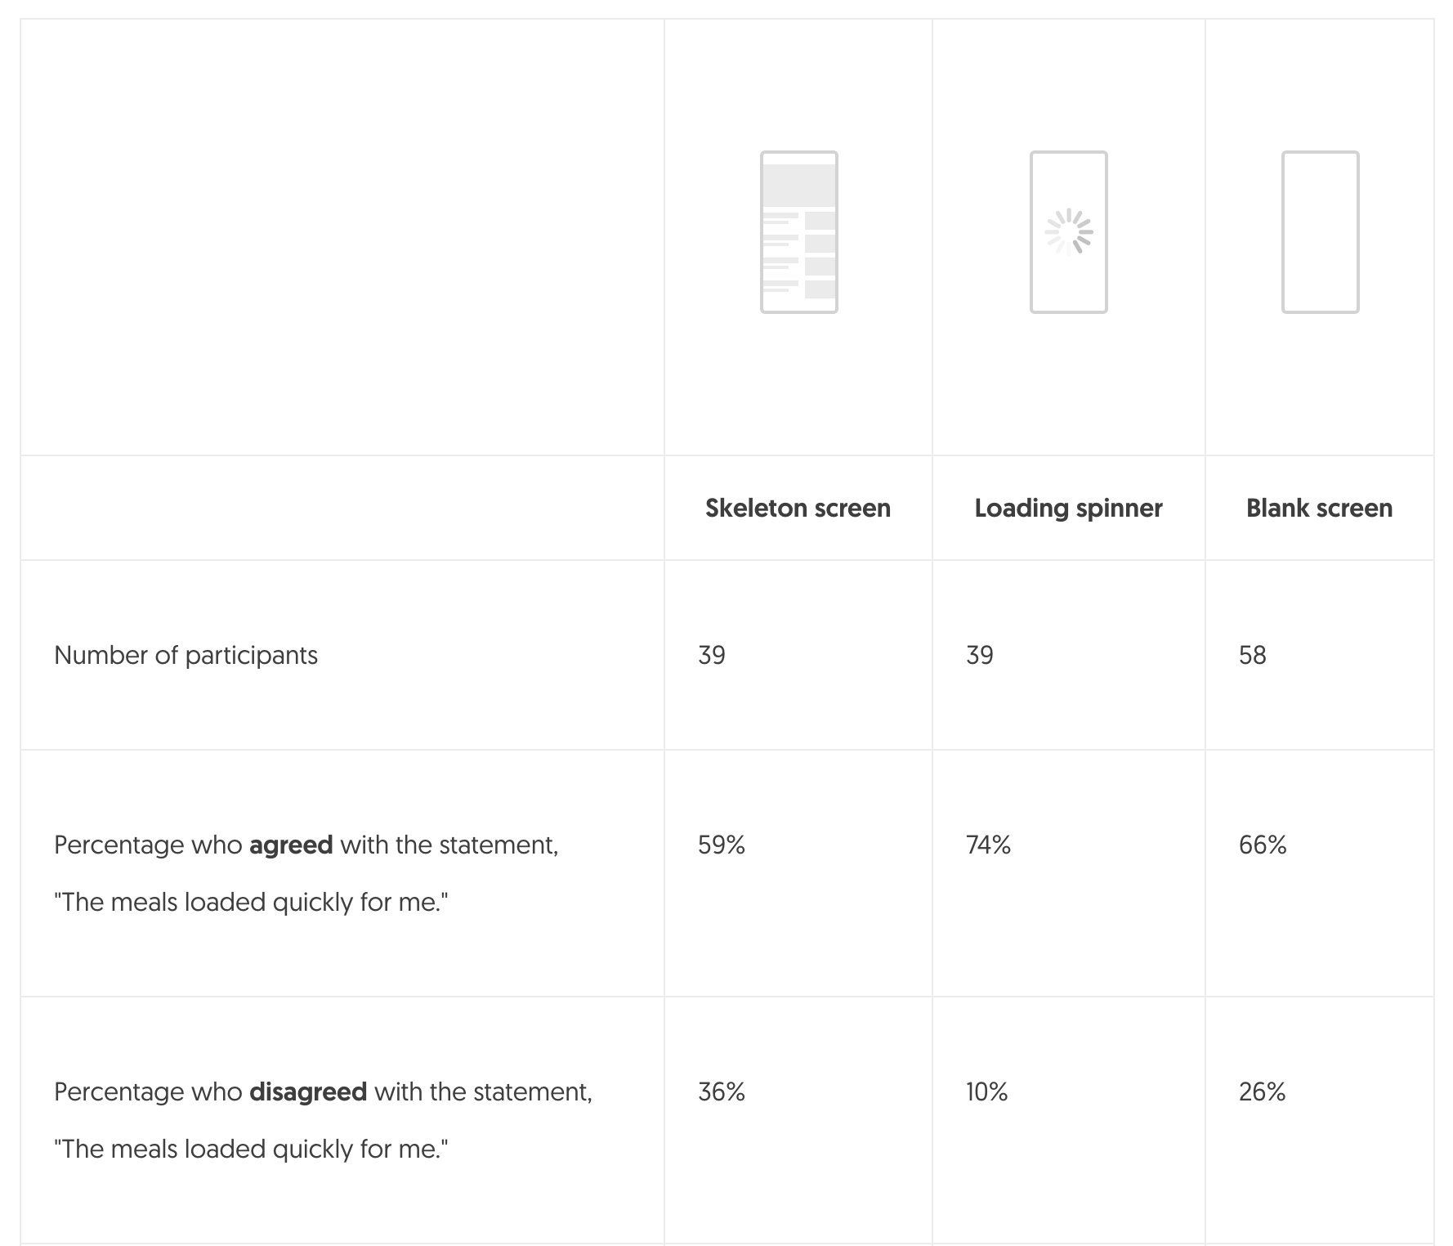Screen dimensions: 1453x1246
Task: Click the 59% agreed value for Skeleton screen
Action: point(722,845)
